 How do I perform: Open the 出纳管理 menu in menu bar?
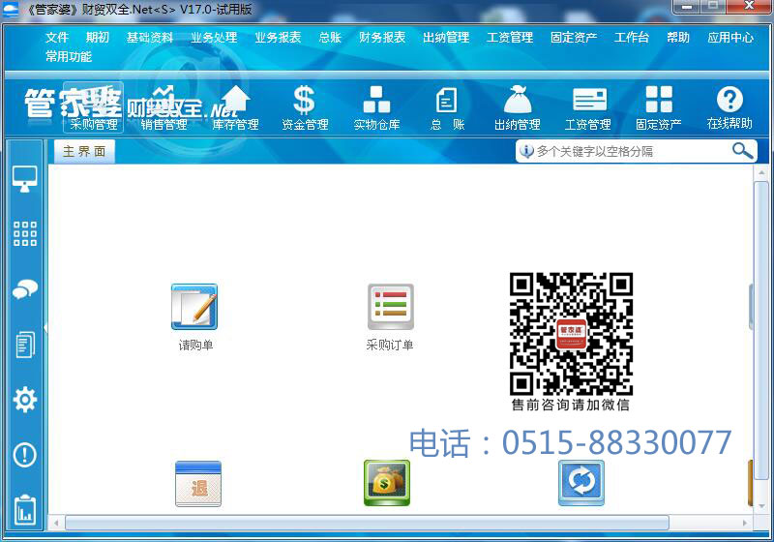[446, 38]
